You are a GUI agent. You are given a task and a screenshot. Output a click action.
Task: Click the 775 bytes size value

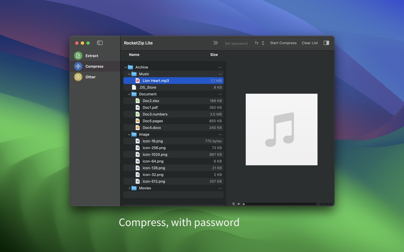click(213, 141)
